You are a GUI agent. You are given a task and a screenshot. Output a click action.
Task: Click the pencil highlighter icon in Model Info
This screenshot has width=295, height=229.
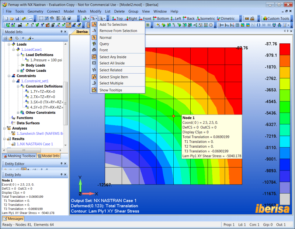coord(29,39)
